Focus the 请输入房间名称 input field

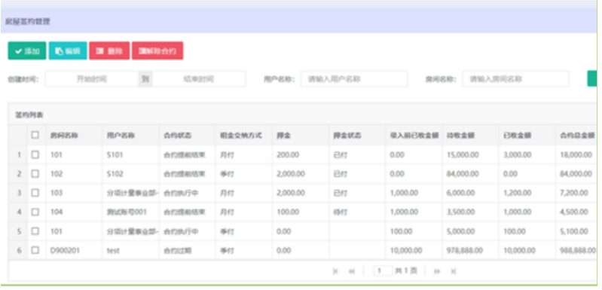(515, 79)
